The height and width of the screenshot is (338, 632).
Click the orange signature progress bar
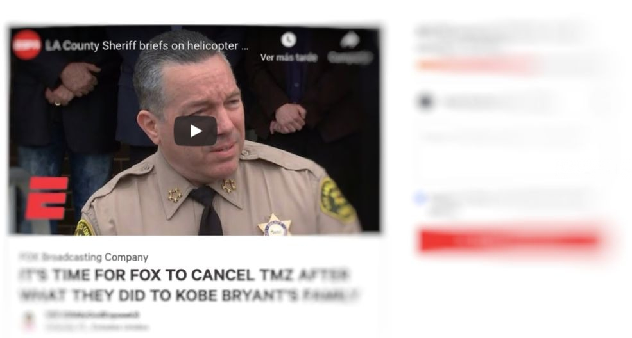coord(475,65)
